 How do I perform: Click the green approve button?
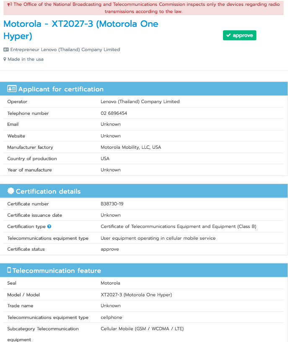(239, 35)
